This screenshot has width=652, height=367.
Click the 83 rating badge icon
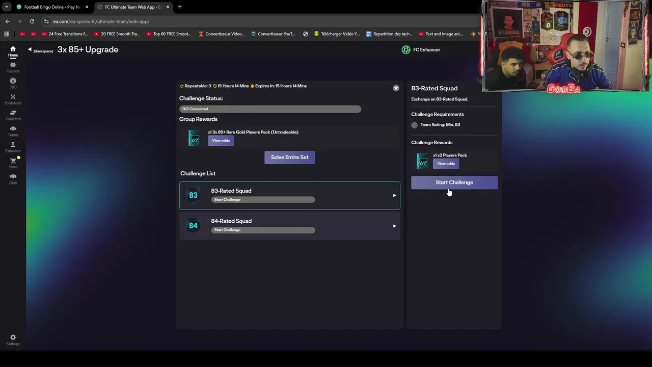pyautogui.click(x=193, y=195)
